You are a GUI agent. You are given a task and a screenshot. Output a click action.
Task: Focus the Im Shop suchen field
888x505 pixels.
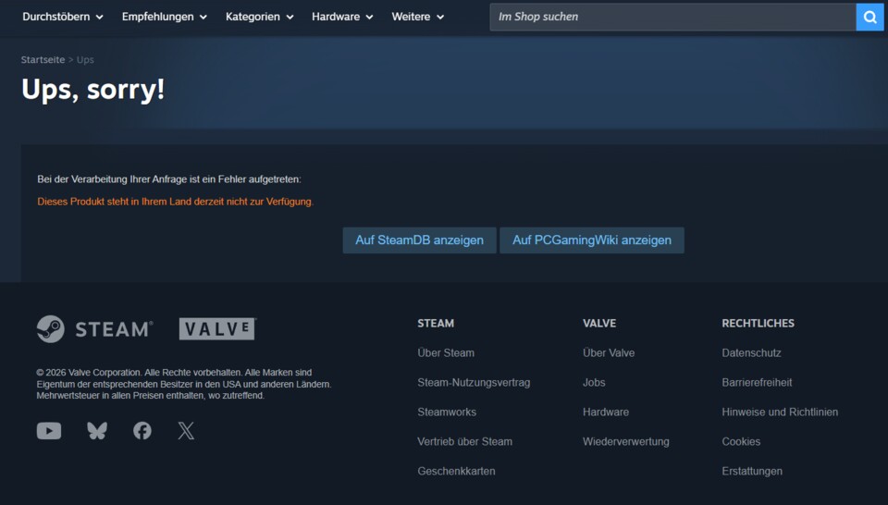tap(672, 17)
